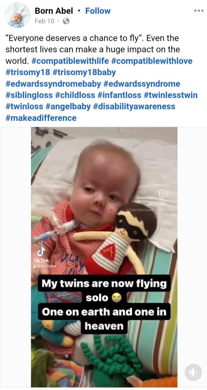This screenshot has width=207, height=390.
Task: Open the #disabilityawareness hashtag
Action: pos(134,107)
